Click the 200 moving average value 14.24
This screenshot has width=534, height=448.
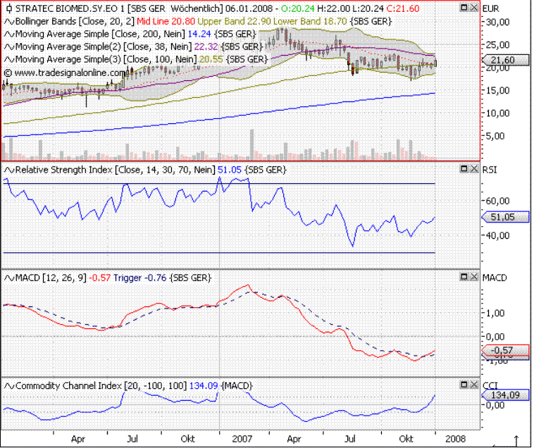pos(199,34)
